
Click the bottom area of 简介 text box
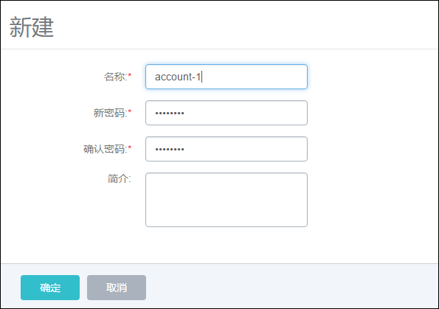click(227, 218)
